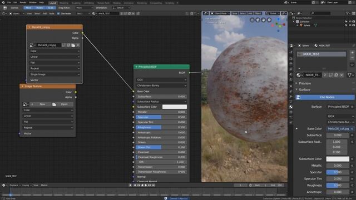
Task: Toggle visibility eye for Sphere in outliner
Action: (350, 25)
